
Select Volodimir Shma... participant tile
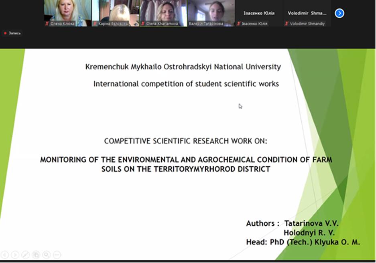pos(307,13)
